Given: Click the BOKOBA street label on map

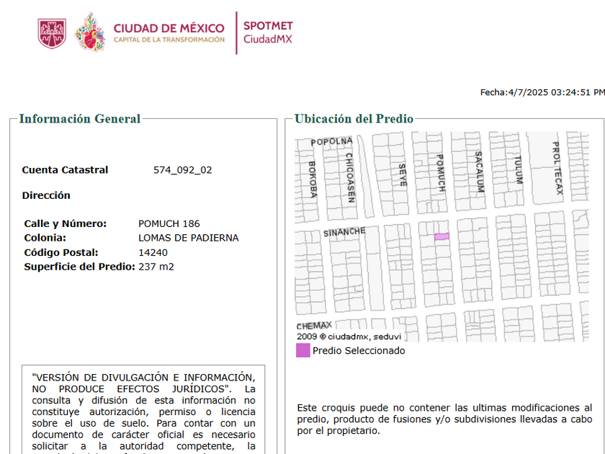Looking at the screenshot, I should click(x=312, y=179).
